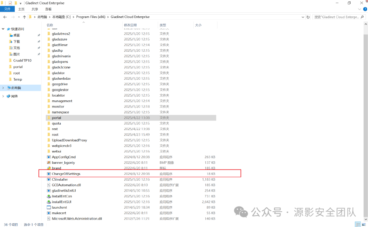Open the help question mark icon
368x227 pixels.
pos(365,9)
